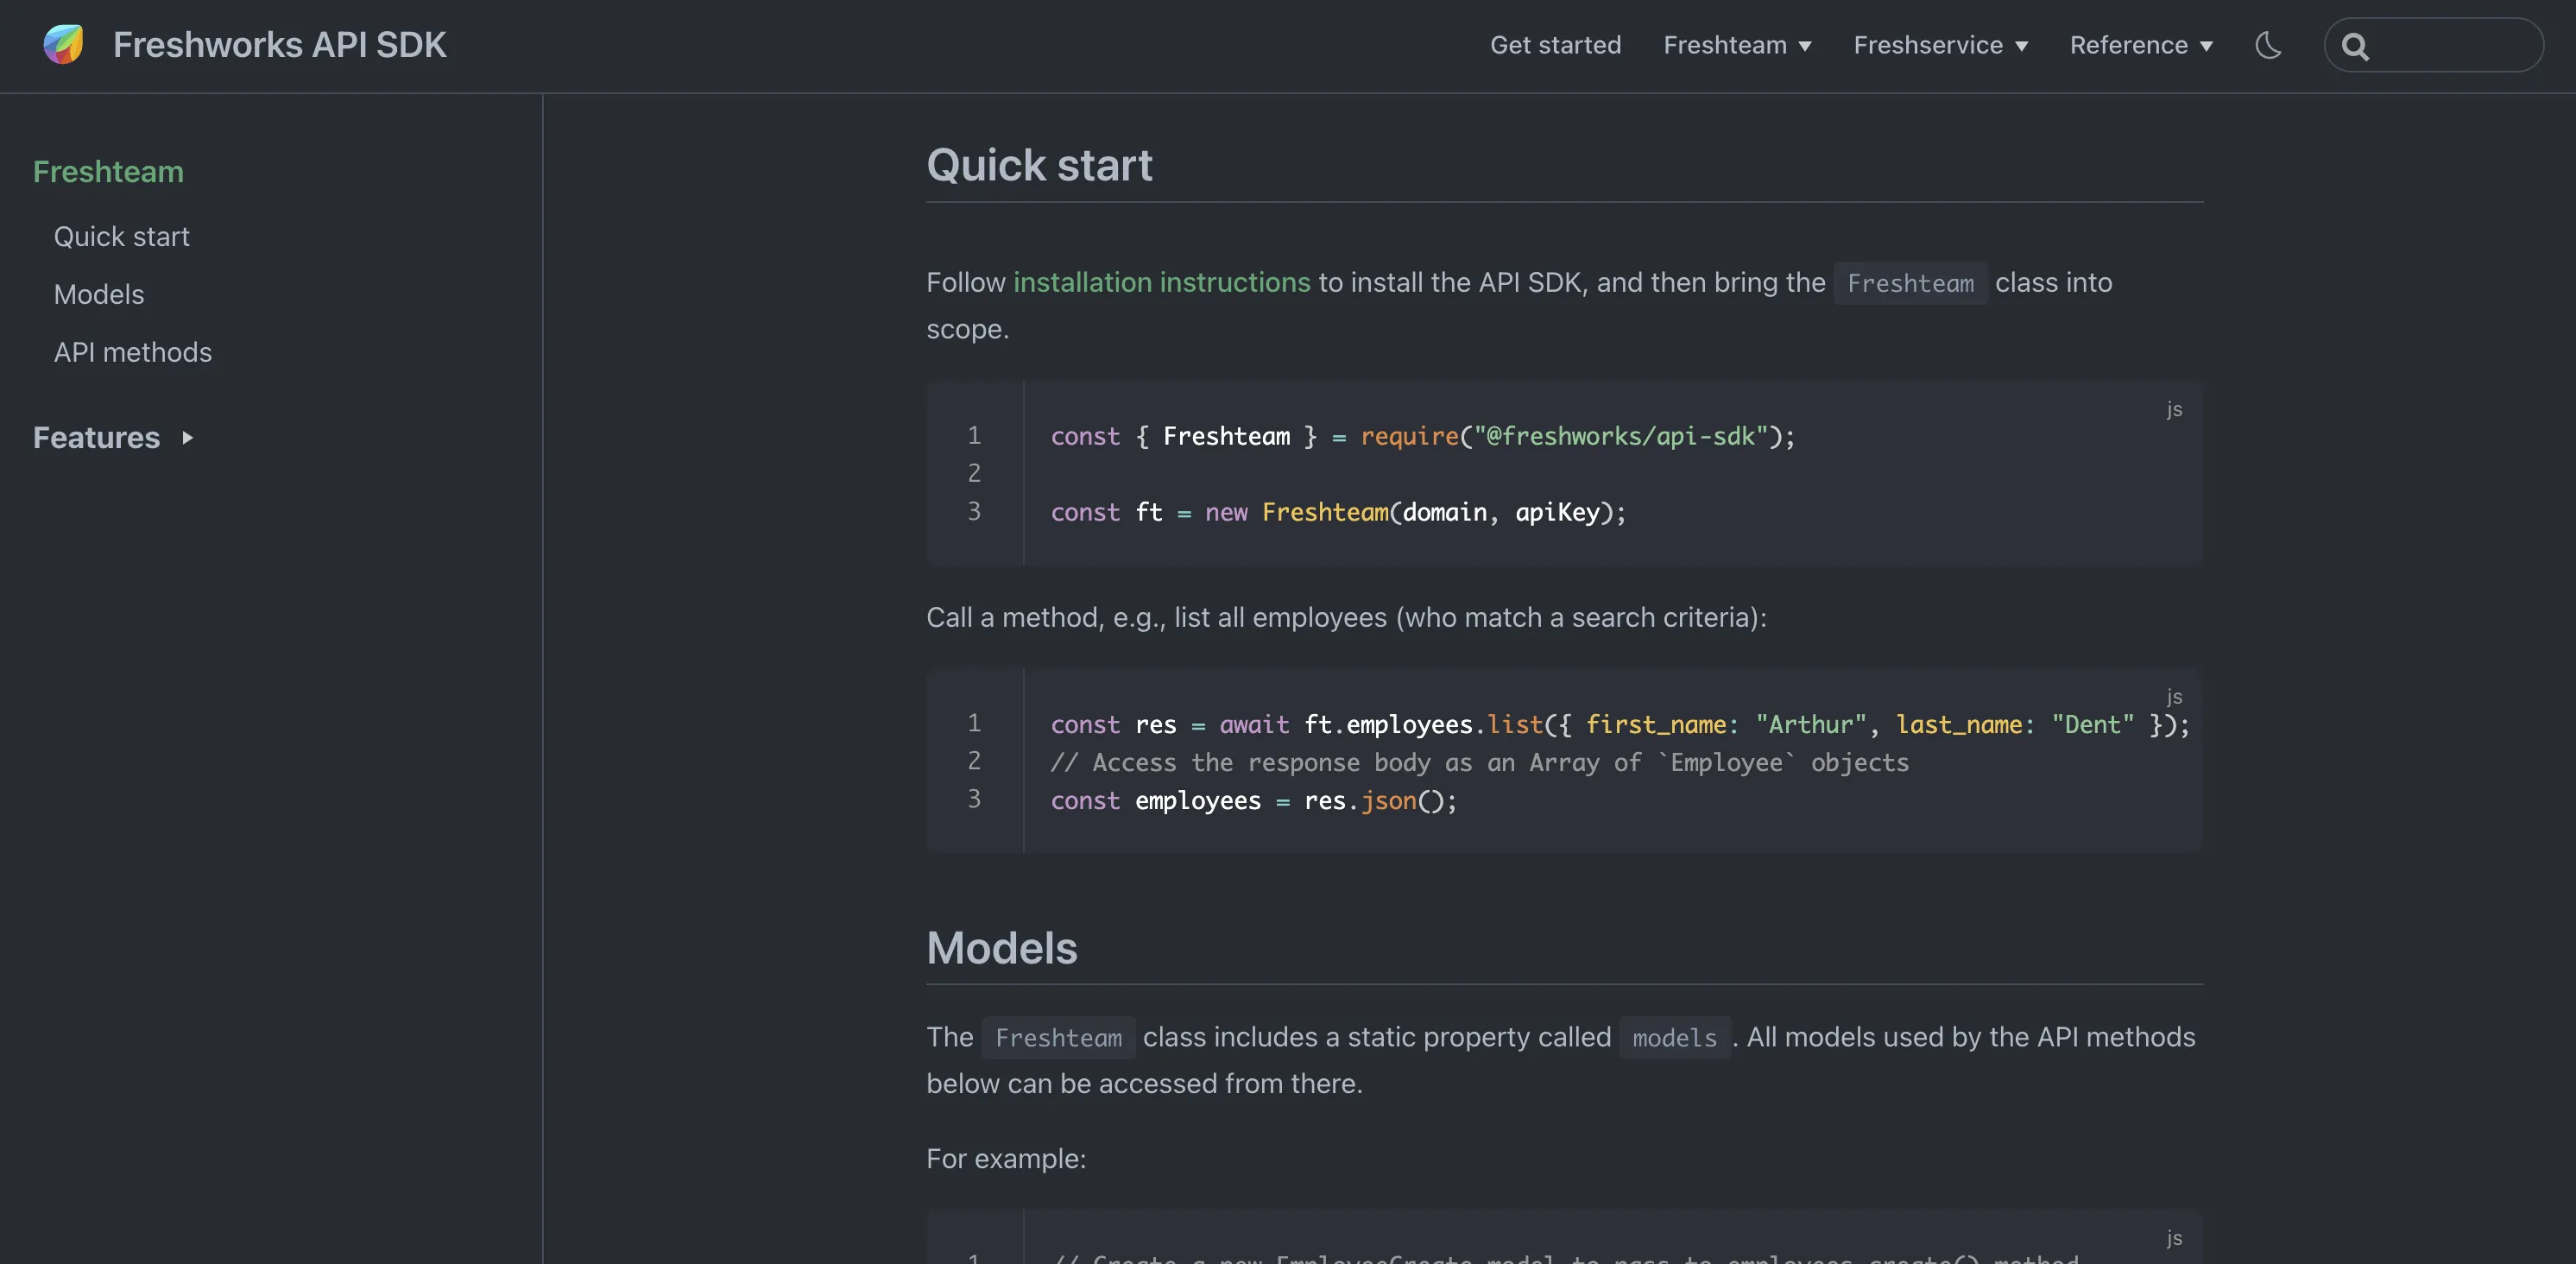Focus the search input field
Image resolution: width=2576 pixels, height=1264 pixels.
[x=2434, y=45]
